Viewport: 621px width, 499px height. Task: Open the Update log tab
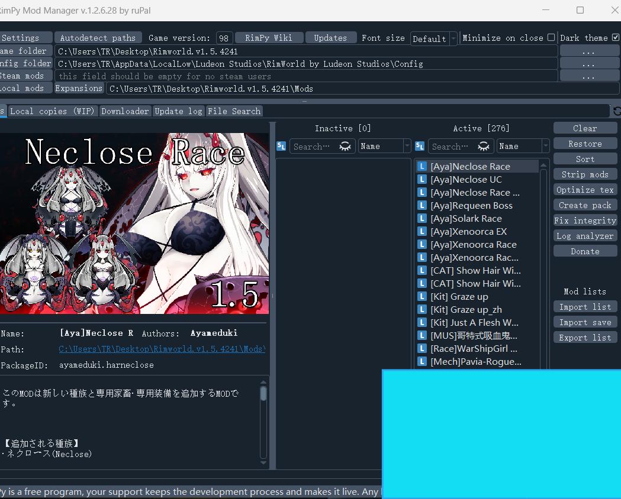click(179, 111)
